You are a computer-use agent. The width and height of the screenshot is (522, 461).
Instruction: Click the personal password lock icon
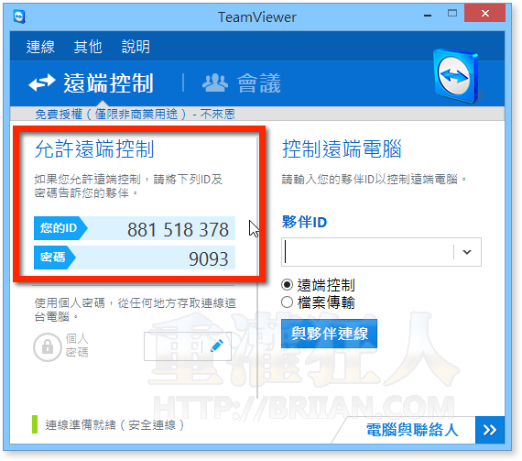[x=48, y=347]
